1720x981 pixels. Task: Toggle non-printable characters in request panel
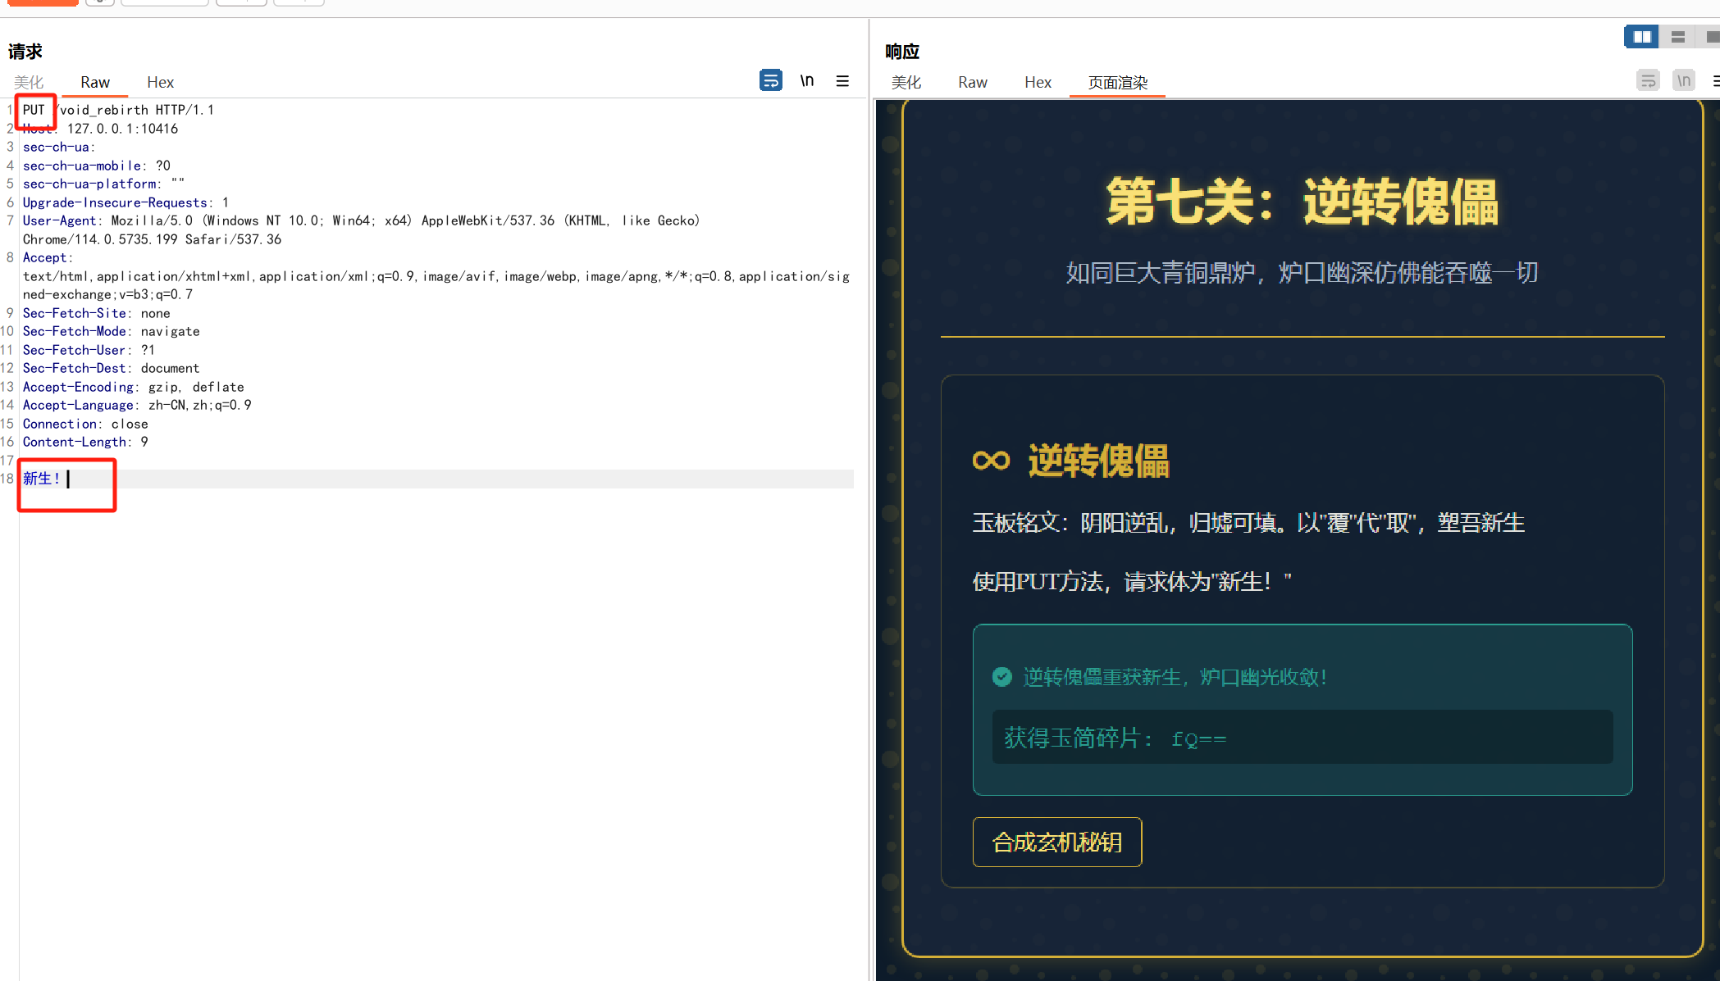tap(807, 80)
